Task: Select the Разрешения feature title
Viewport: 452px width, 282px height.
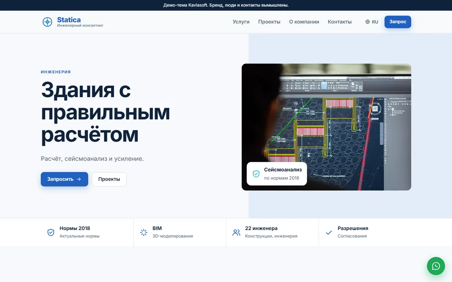Action: pyautogui.click(x=353, y=228)
